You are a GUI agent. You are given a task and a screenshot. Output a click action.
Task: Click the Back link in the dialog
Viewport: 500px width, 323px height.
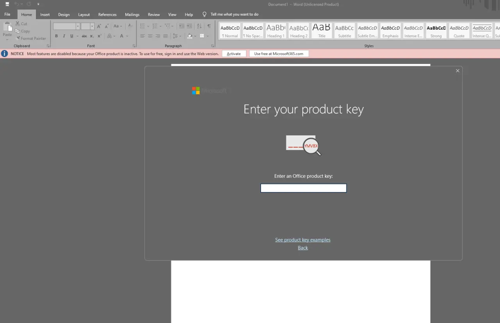click(x=303, y=248)
